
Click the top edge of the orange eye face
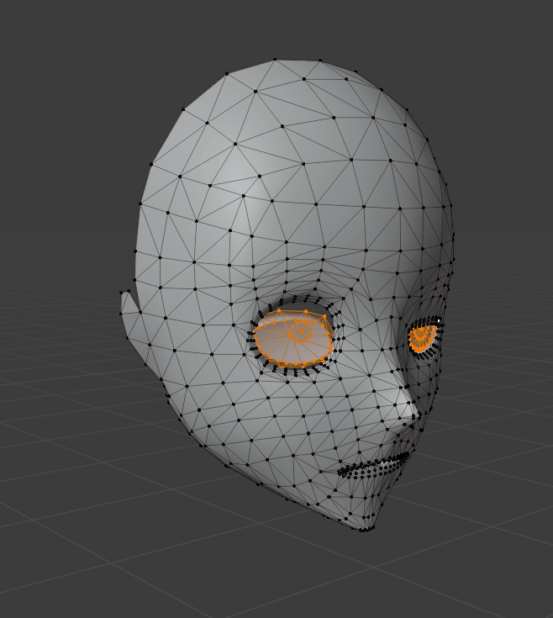coord(298,312)
